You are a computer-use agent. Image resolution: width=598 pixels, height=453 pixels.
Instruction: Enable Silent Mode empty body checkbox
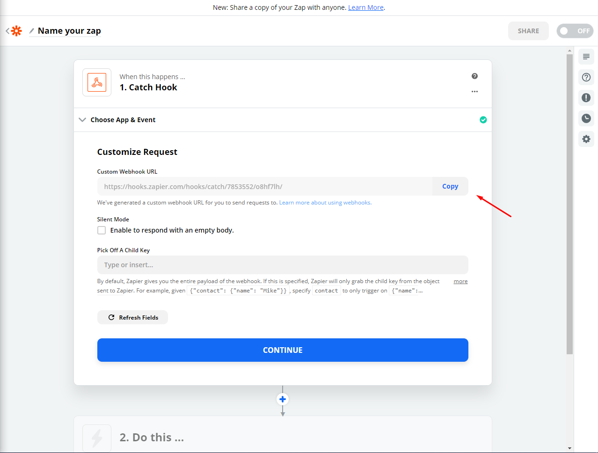102,230
